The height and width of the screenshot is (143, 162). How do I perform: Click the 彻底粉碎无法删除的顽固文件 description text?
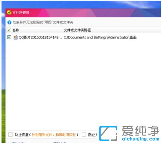pyautogui.click(x=43, y=22)
